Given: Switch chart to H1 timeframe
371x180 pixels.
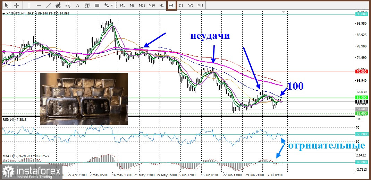Looking at the screenshot, I should pos(161,5).
